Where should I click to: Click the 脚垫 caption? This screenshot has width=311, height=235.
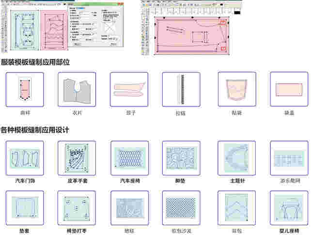point(180,181)
